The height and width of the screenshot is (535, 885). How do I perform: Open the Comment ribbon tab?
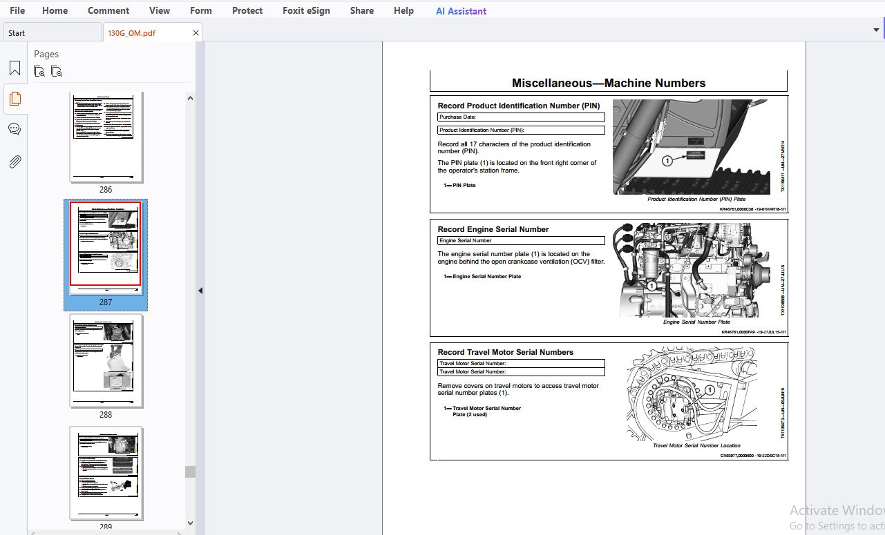tap(108, 10)
